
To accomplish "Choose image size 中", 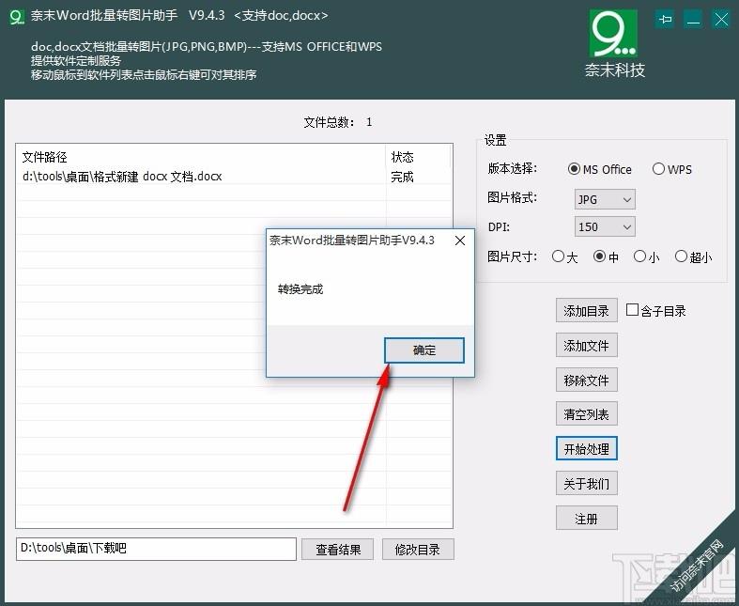I will [606, 257].
